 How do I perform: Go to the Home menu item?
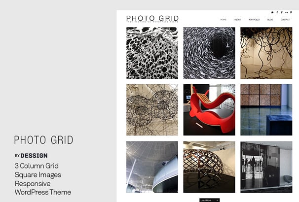tap(224, 20)
